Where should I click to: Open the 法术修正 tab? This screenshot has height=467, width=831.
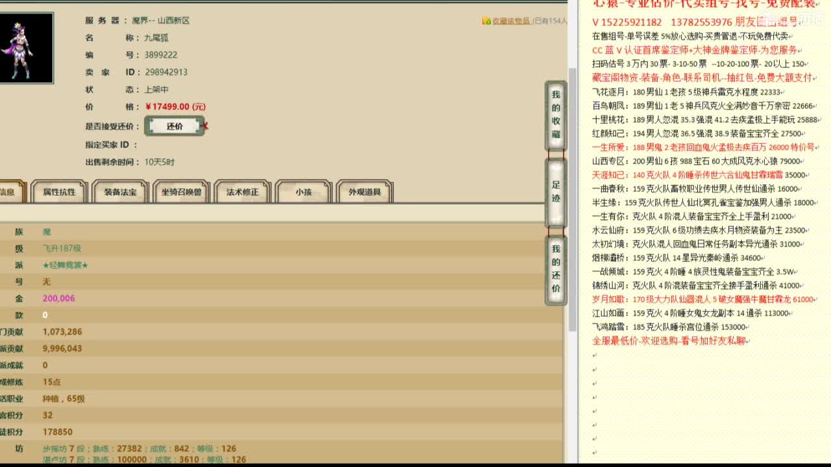coord(241,192)
